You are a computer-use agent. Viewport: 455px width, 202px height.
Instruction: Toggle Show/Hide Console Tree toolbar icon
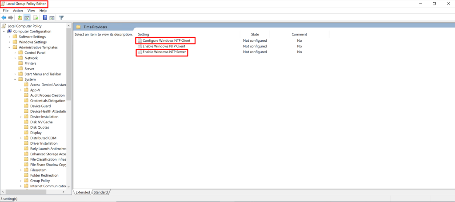(x=27, y=18)
